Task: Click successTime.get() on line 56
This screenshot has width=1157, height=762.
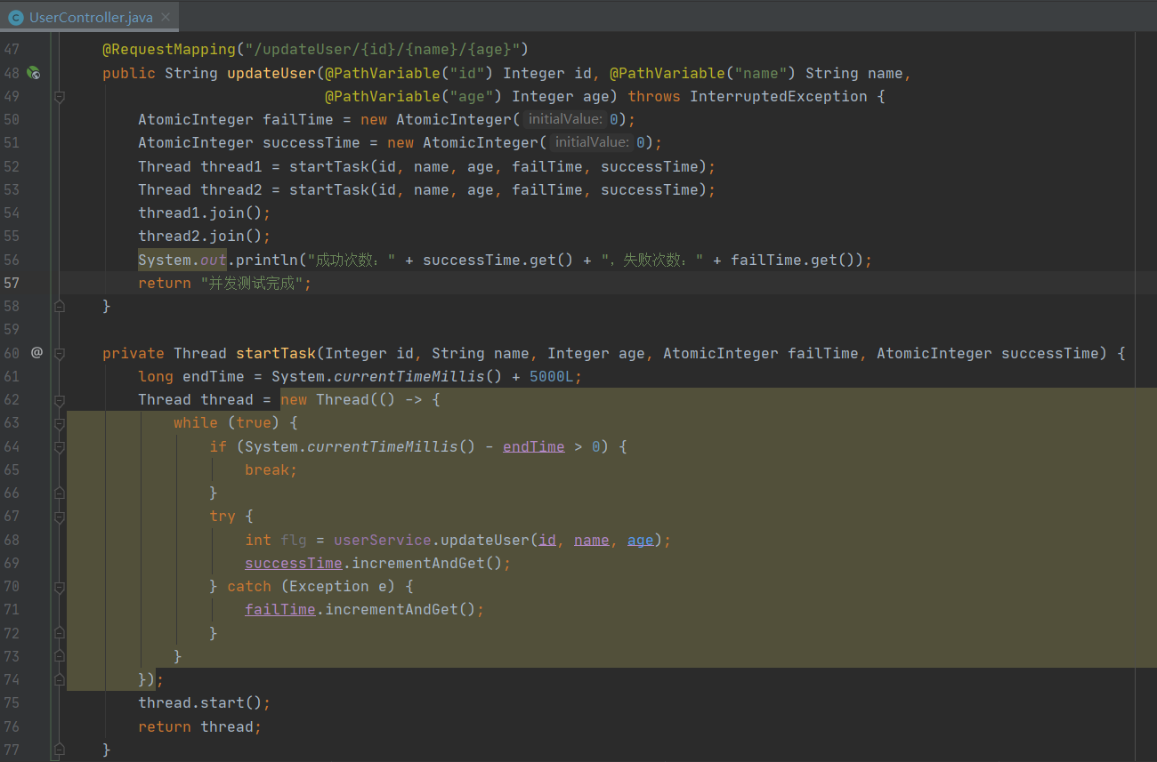Action: (x=498, y=260)
